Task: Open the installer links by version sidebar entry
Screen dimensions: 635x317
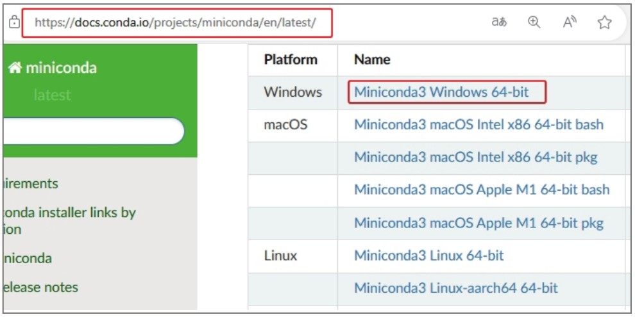Action: 69,221
